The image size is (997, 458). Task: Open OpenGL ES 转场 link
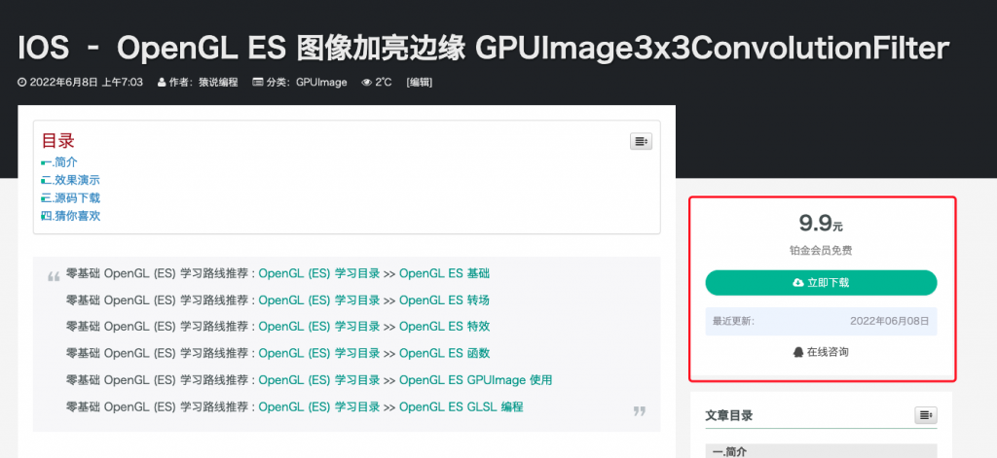(x=444, y=300)
